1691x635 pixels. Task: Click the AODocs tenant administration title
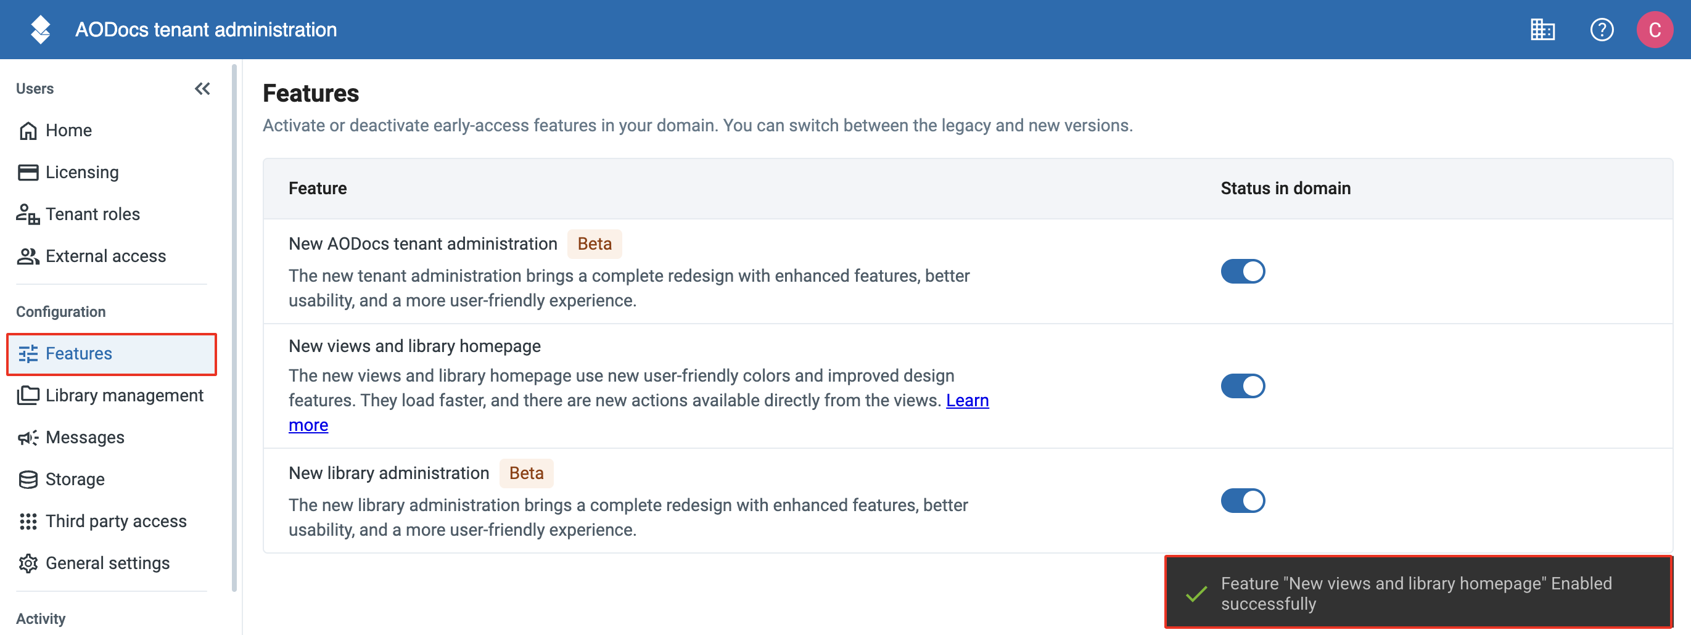tap(206, 30)
